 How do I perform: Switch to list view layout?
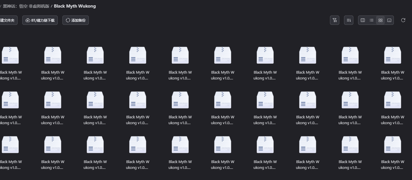coord(372,20)
